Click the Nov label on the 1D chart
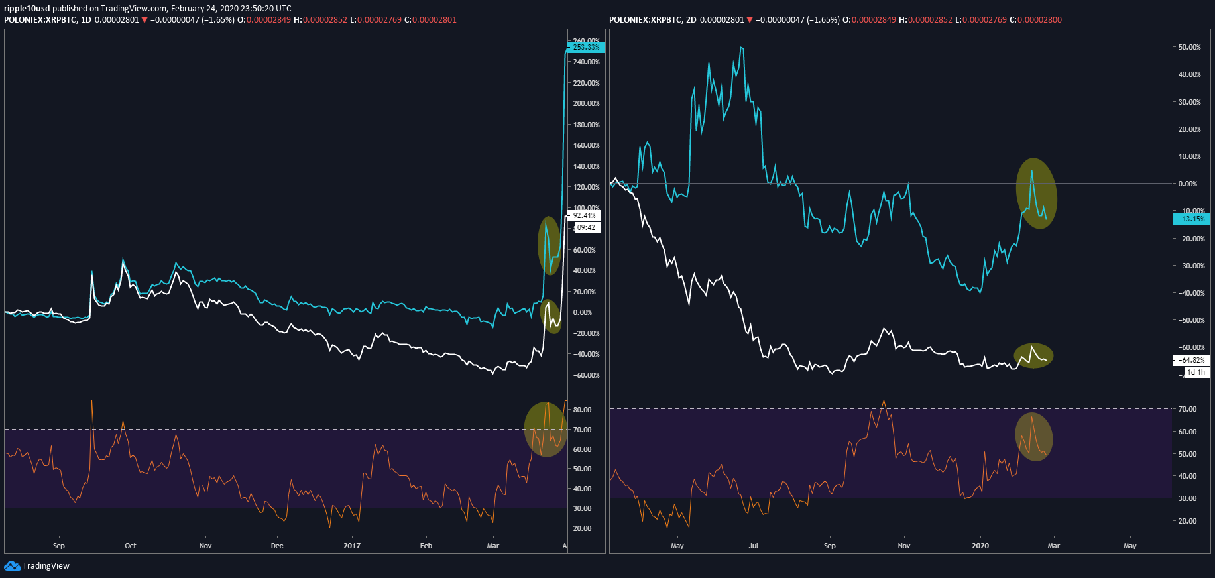The width and height of the screenshot is (1215, 578). [205, 546]
